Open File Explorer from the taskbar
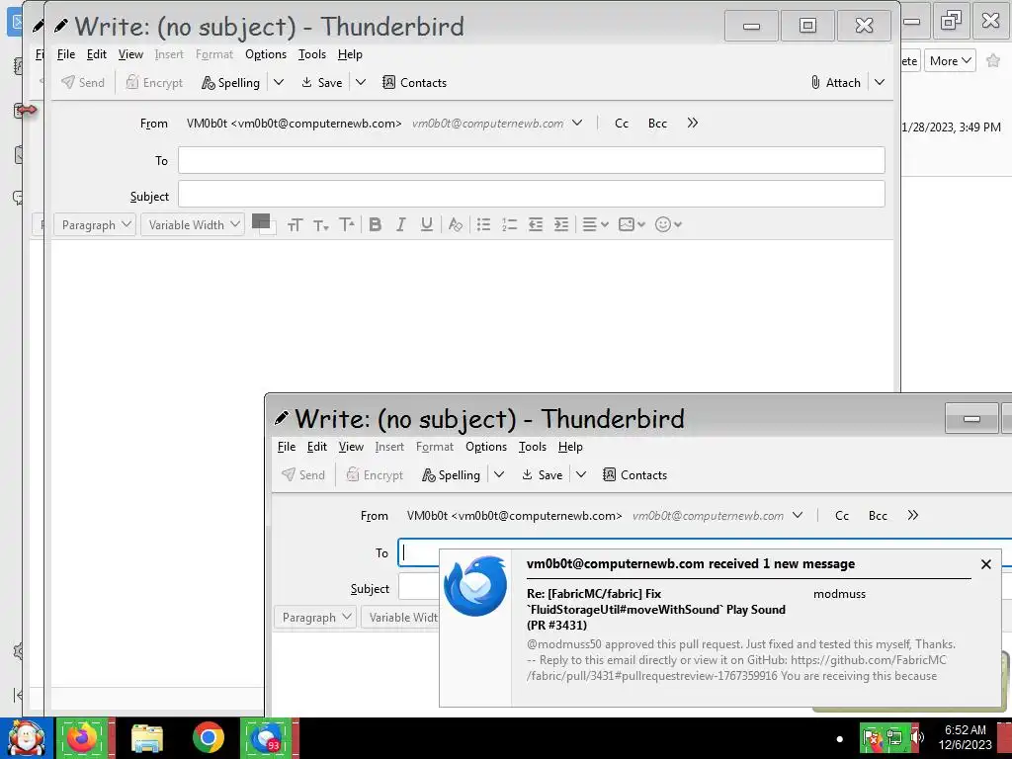1012x759 pixels. point(147,738)
